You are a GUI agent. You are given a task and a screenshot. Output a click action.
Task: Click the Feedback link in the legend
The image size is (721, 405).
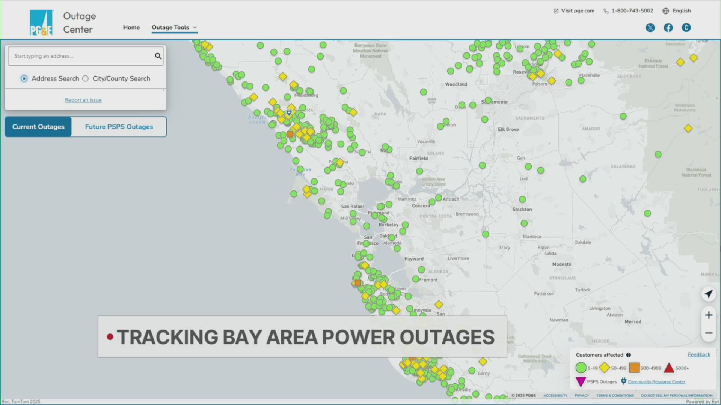699,355
